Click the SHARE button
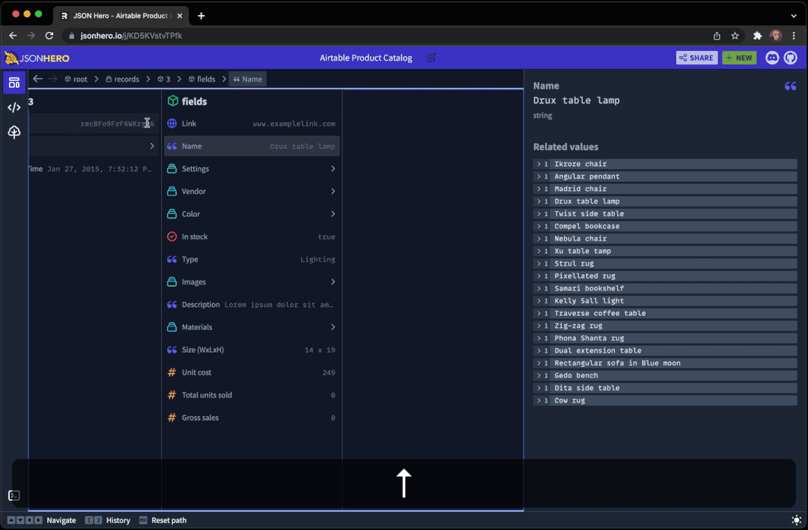The image size is (808, 530). [x=696, y=58]
